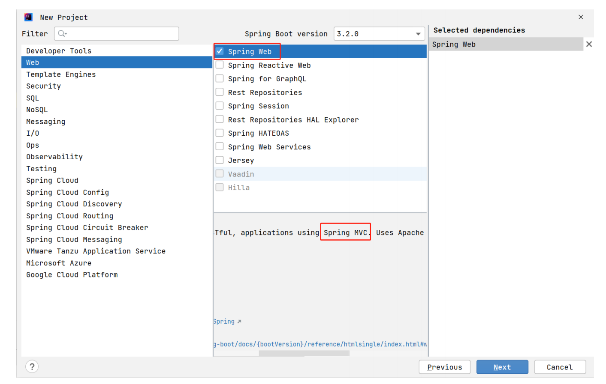
Task: Click the external link arrow next to Spring
Action: pyautogui.click(x=238, y=321)
